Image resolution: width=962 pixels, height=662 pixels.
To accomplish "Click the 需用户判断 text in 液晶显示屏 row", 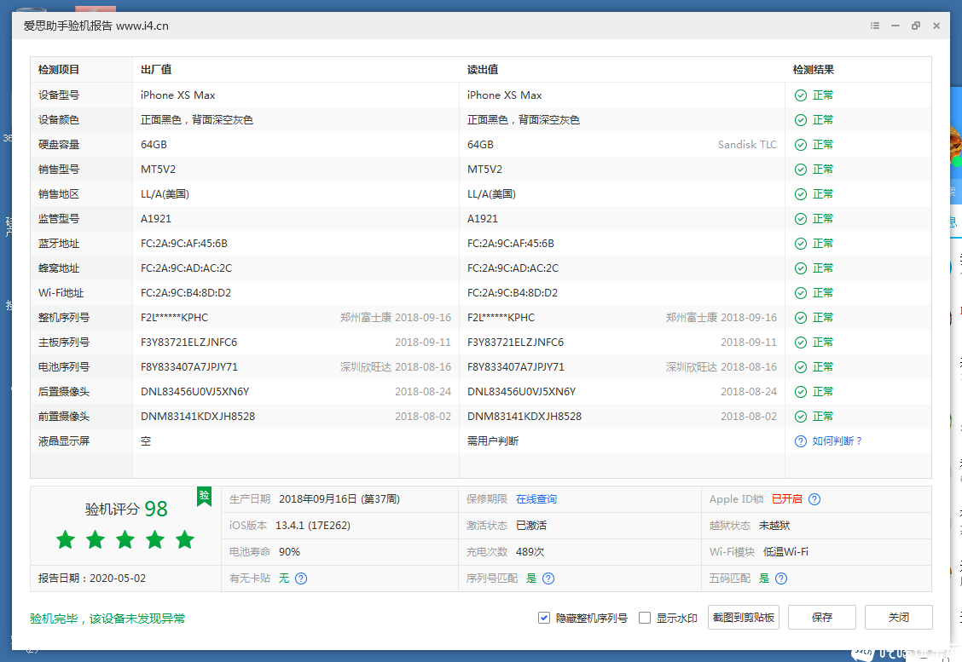I will (x=493, y=441).
